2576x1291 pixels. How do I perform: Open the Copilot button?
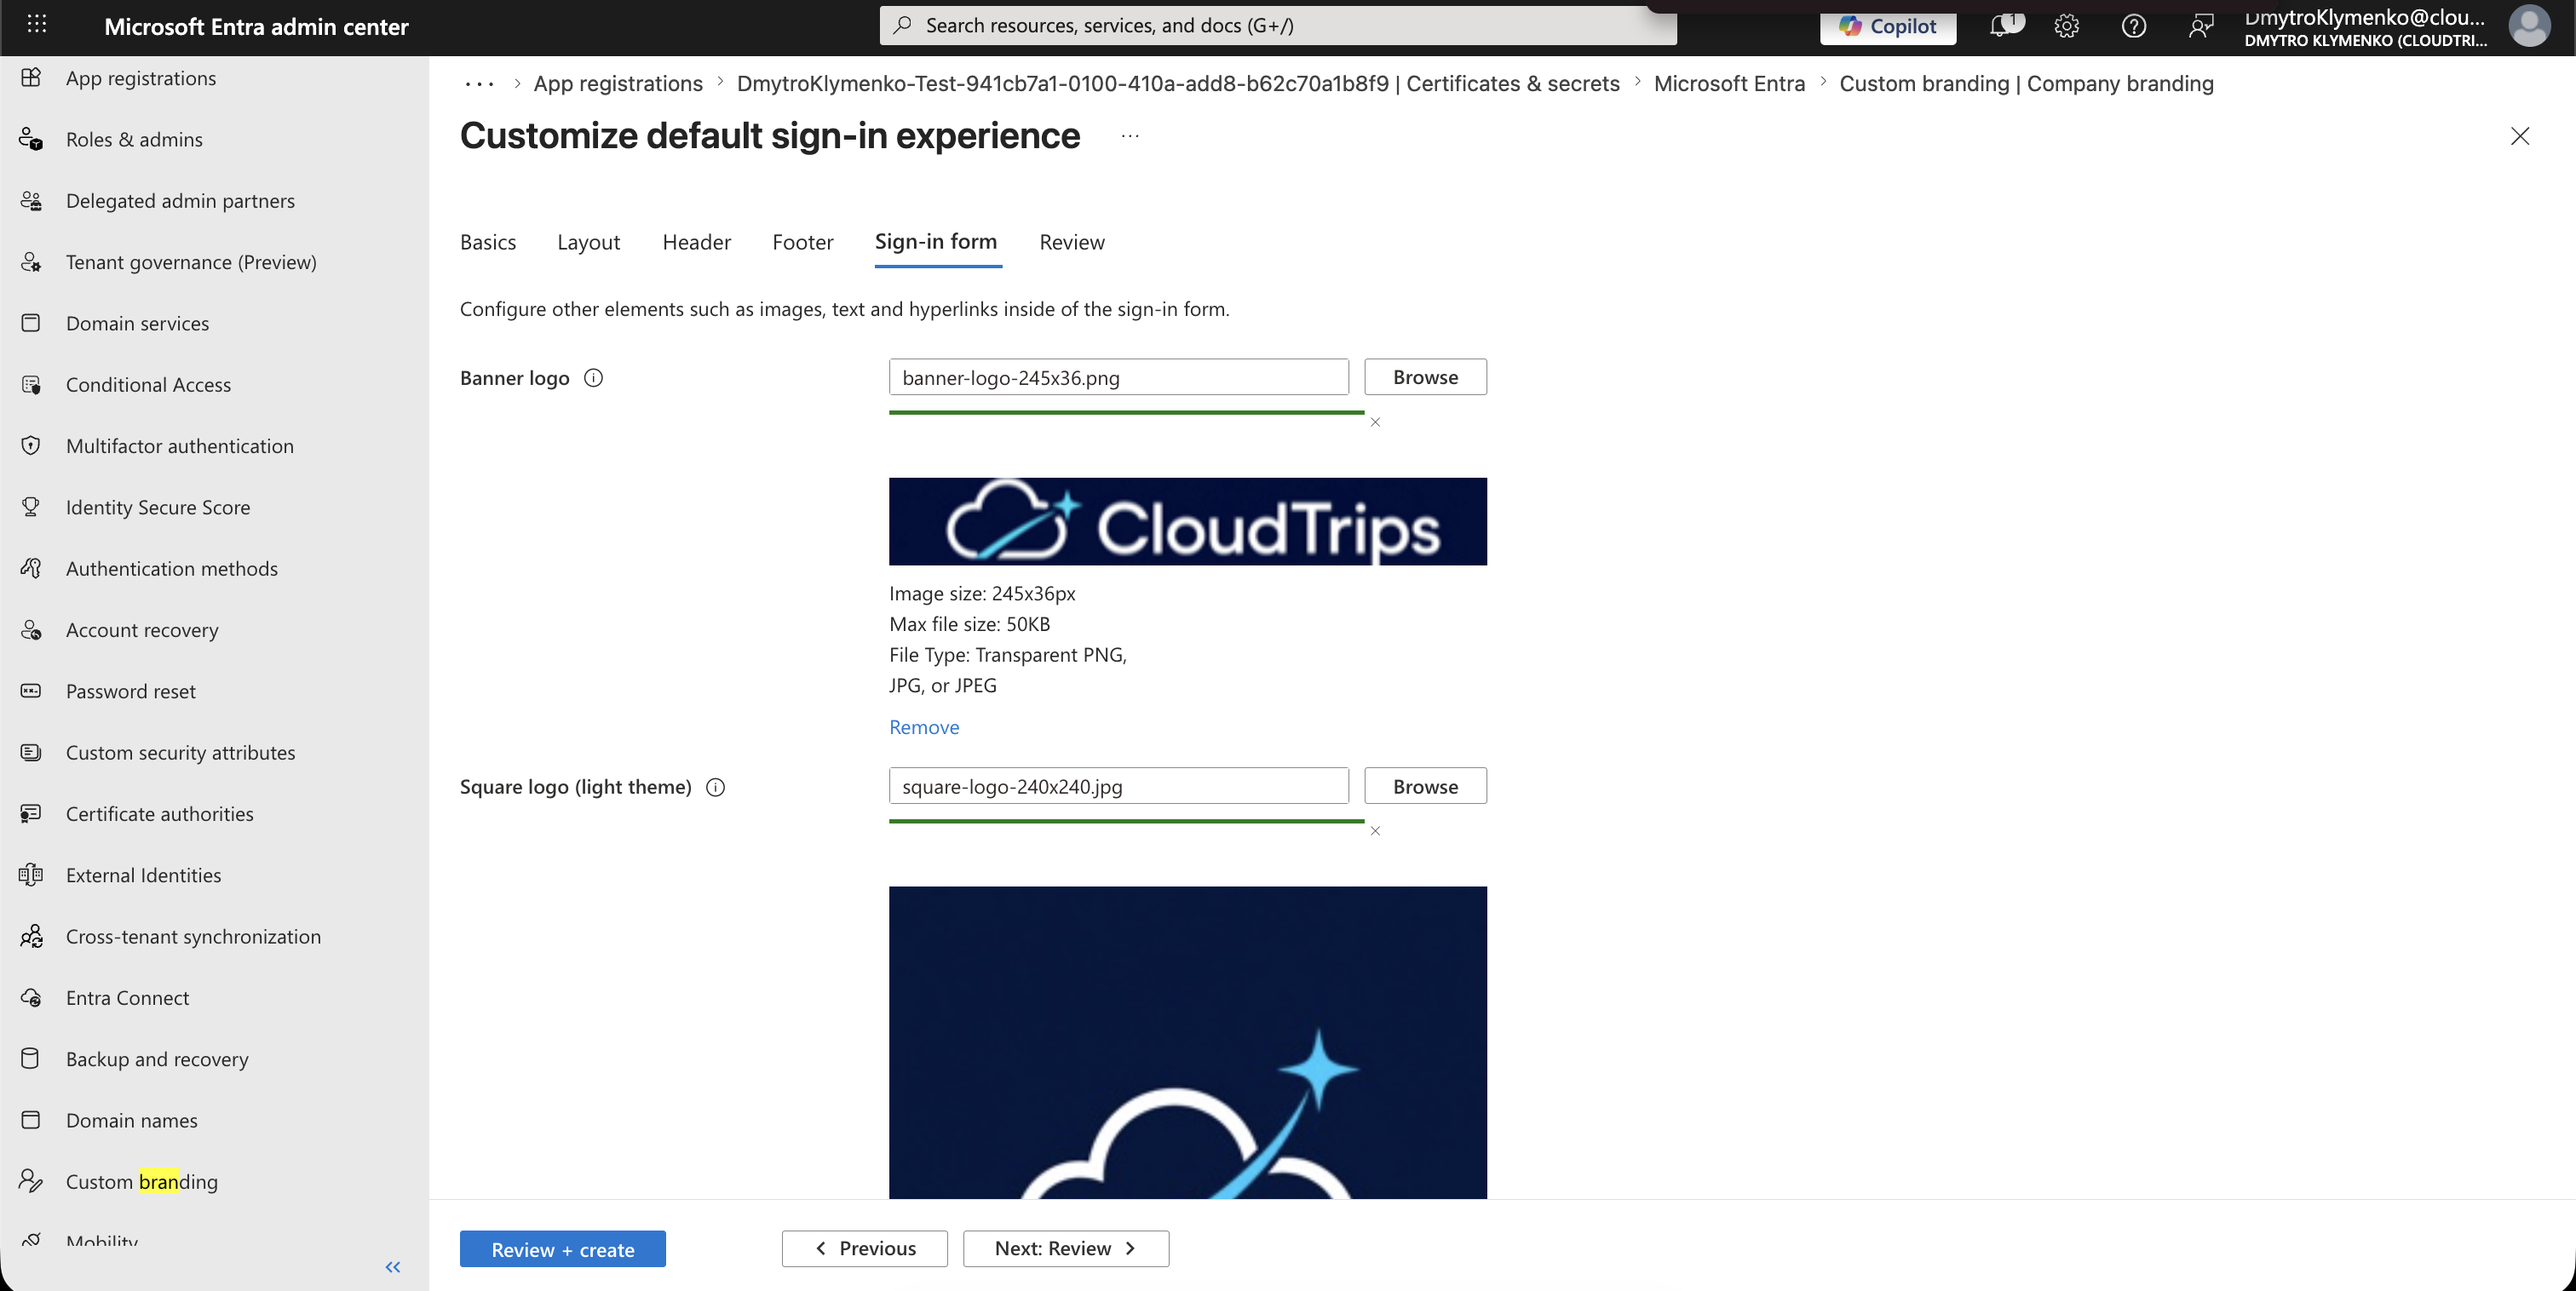click(1888, 26)
